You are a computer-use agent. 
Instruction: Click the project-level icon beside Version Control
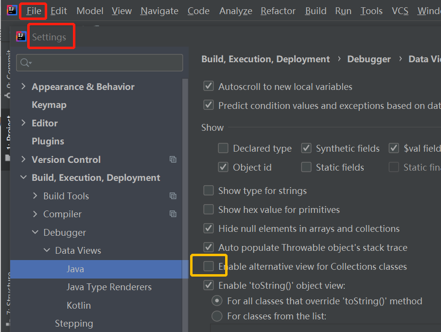tap(173, 159)
